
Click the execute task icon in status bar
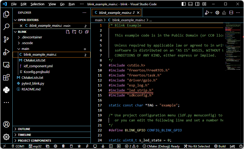pos(119,146)
